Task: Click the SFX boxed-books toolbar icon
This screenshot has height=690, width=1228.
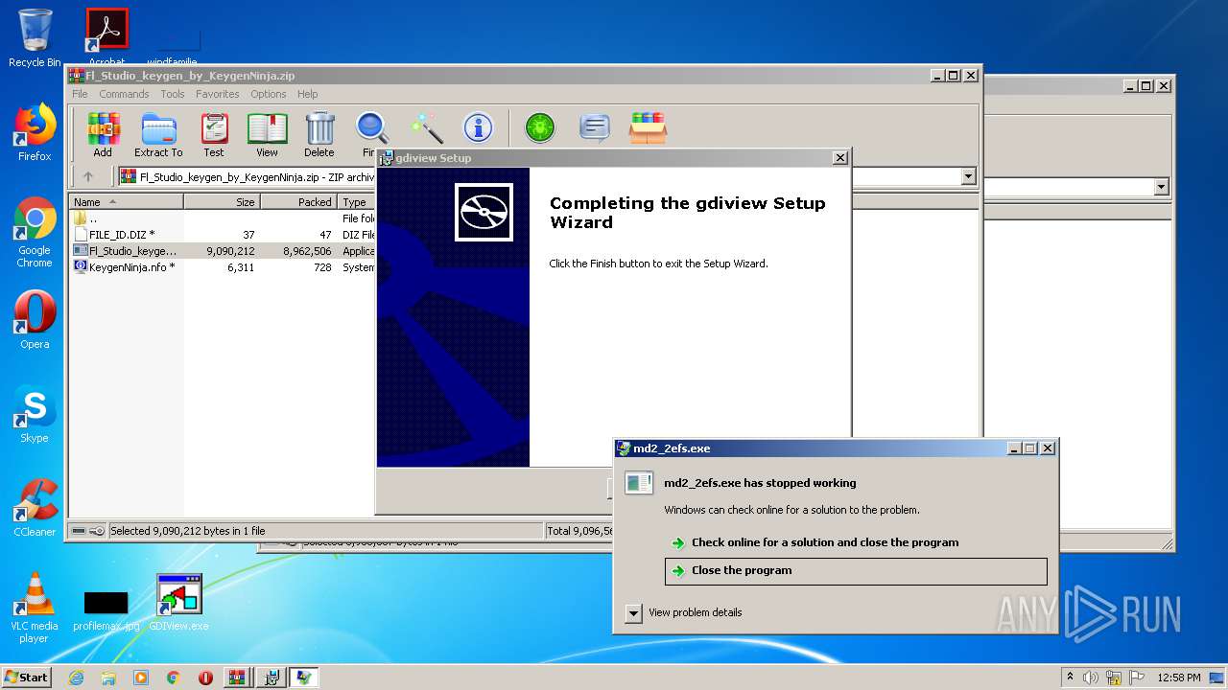Action: click(648, 127)
